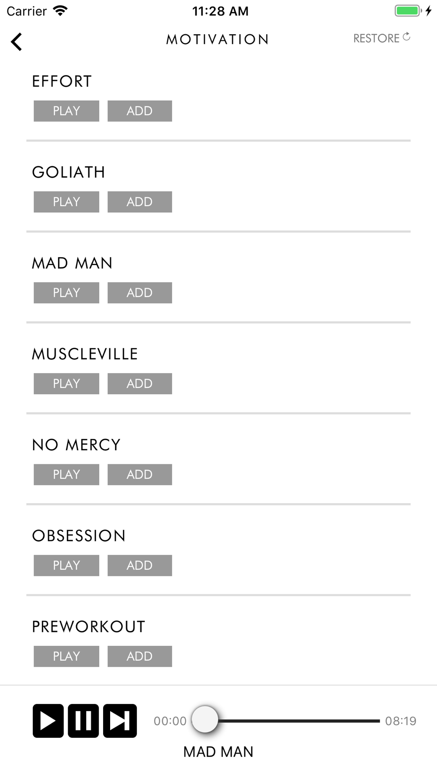Click the 08:19 duration label
The height and width of the screenshot is (778, 437).
tap(401, 721)
